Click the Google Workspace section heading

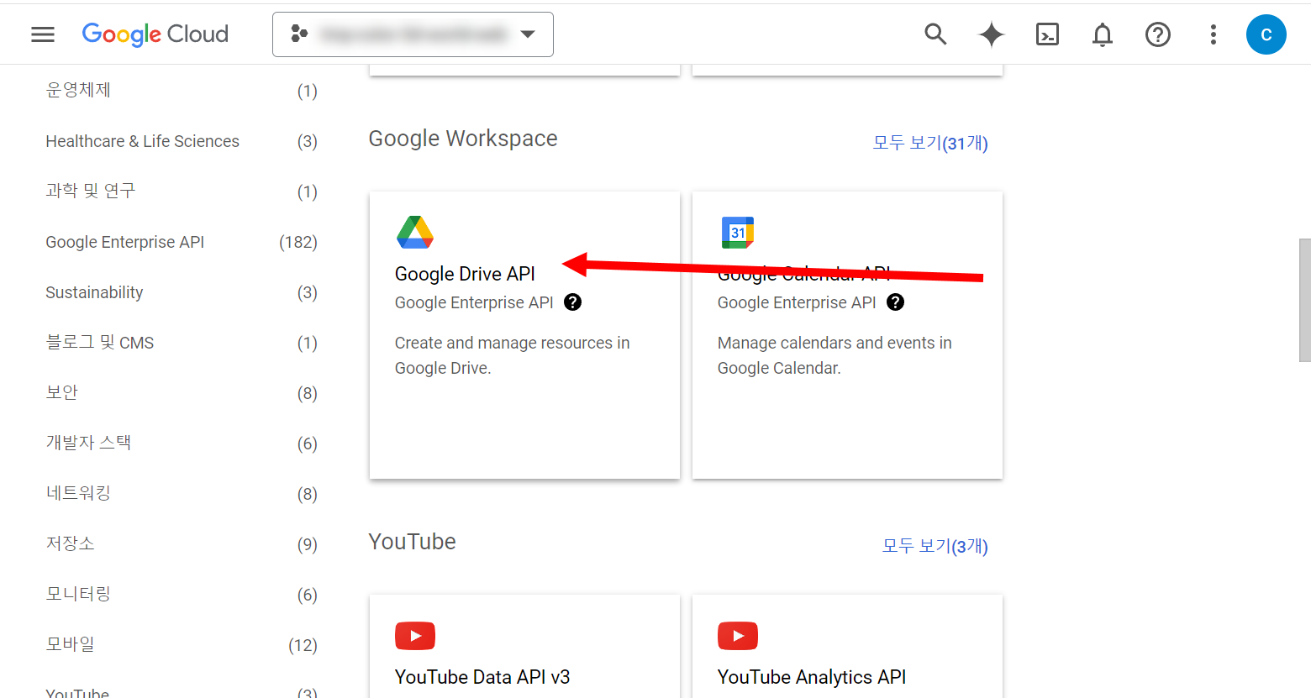[463, 139]
